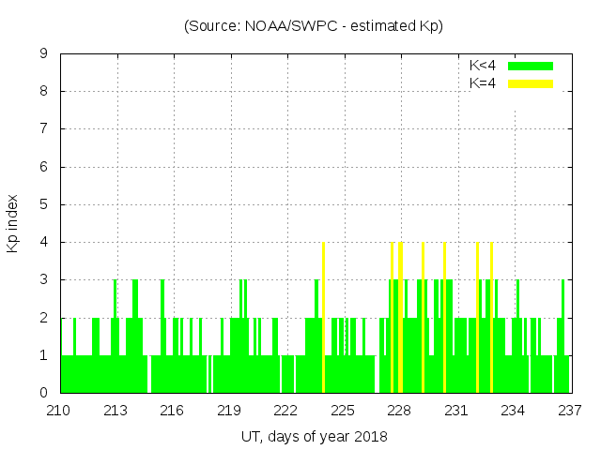Click the 'Kp index' y-axis label
This screenshot has width=601, height=450.
[13, 223]
